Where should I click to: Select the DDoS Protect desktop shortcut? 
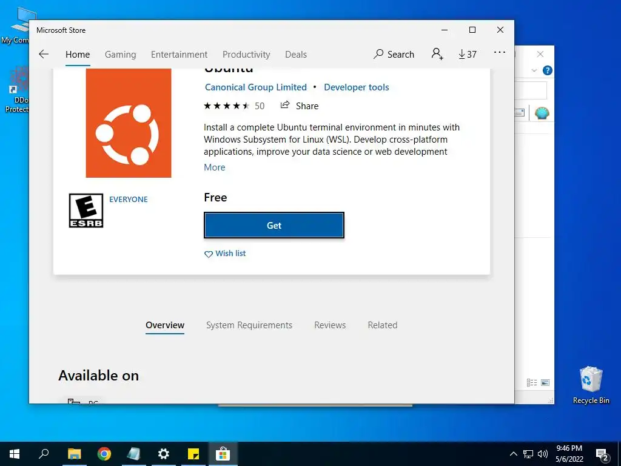[x=16, y=90]
